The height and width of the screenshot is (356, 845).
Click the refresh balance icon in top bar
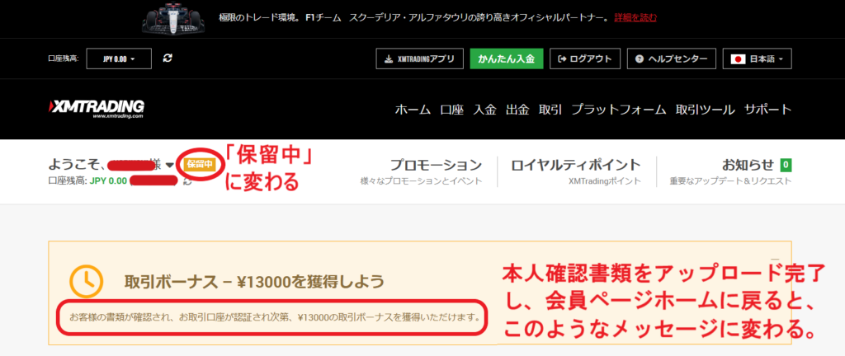click(168, 58)
